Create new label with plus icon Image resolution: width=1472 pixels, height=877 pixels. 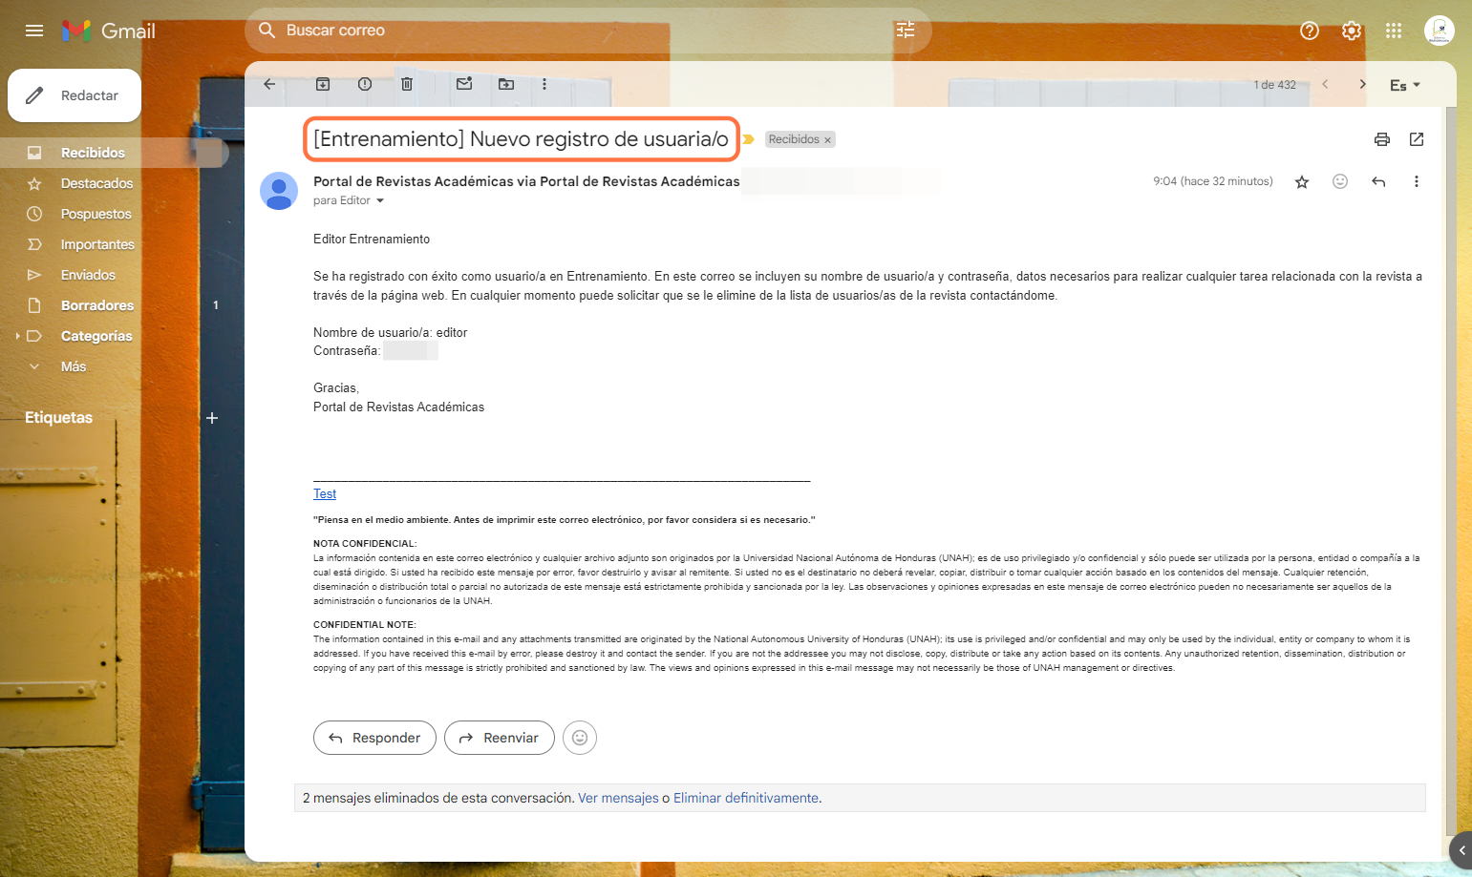point(212,418)
